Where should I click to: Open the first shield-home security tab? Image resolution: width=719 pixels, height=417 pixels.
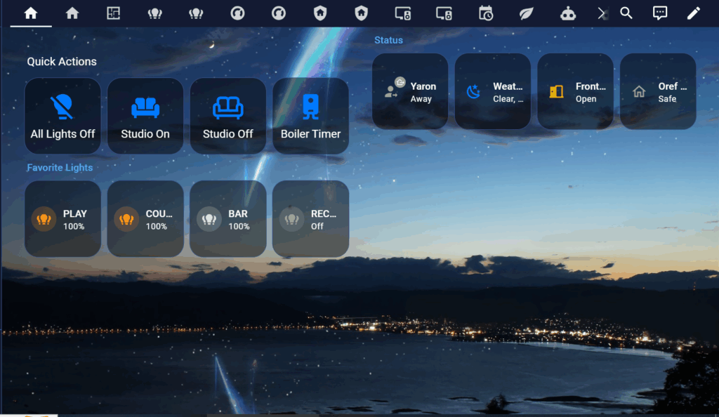pos(320,13)
